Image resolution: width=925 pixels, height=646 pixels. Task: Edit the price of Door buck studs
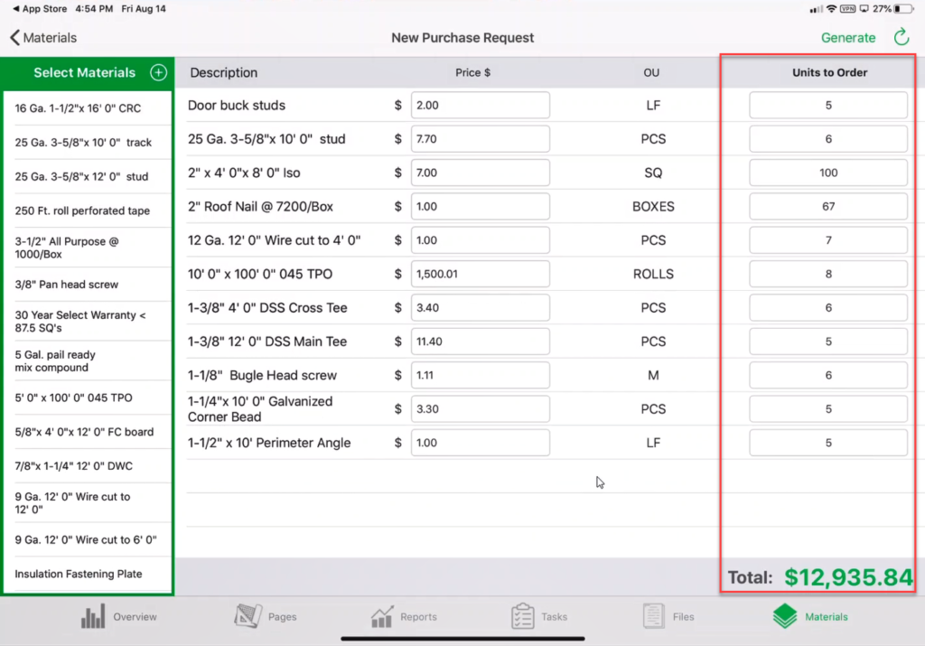481,104
